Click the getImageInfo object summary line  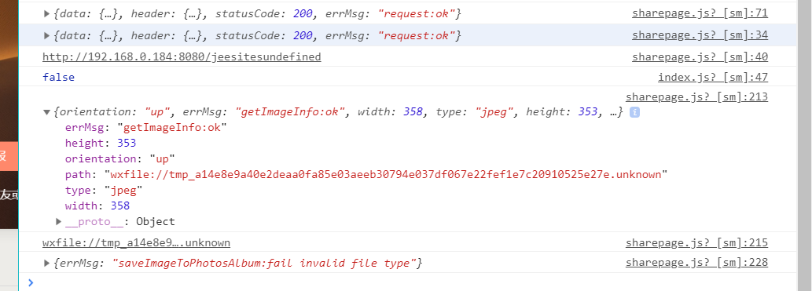coord(338,112)
